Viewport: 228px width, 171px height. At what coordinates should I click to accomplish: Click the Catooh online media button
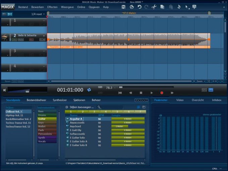click(141, 100)
